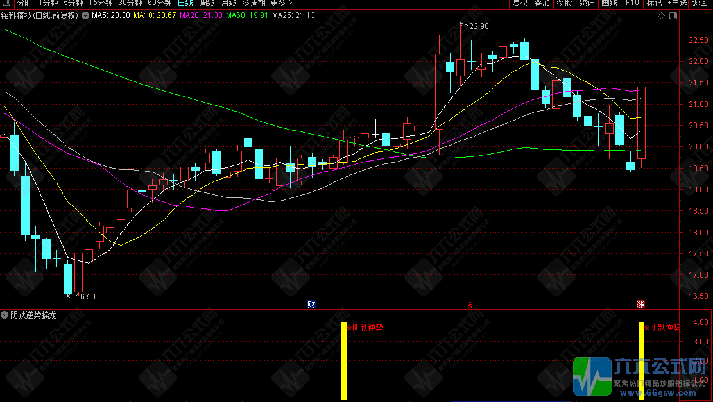The height and width of the screenshot is (402, 713).
Task: Click the MA5: 20.38 label
Action: pyautogui.click(x=111, y=15)
